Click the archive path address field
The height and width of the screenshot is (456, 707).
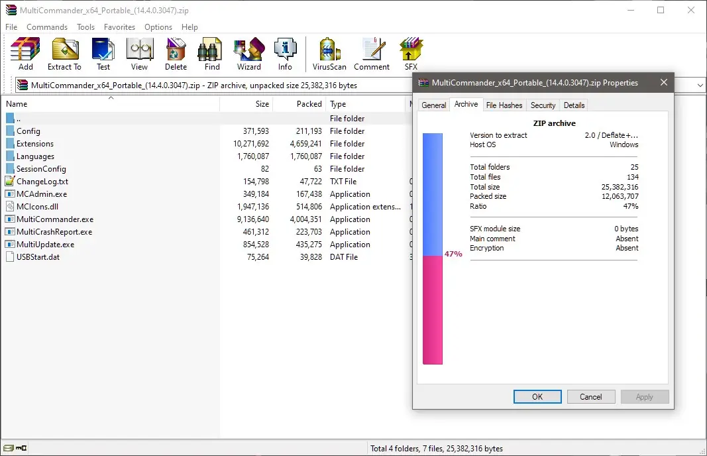click(214, 85)
